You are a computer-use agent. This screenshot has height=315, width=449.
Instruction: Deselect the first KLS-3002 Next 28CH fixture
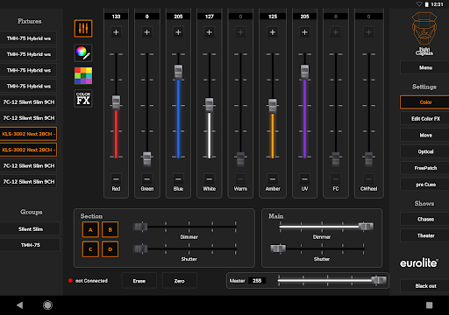click(x=28, y=134)
